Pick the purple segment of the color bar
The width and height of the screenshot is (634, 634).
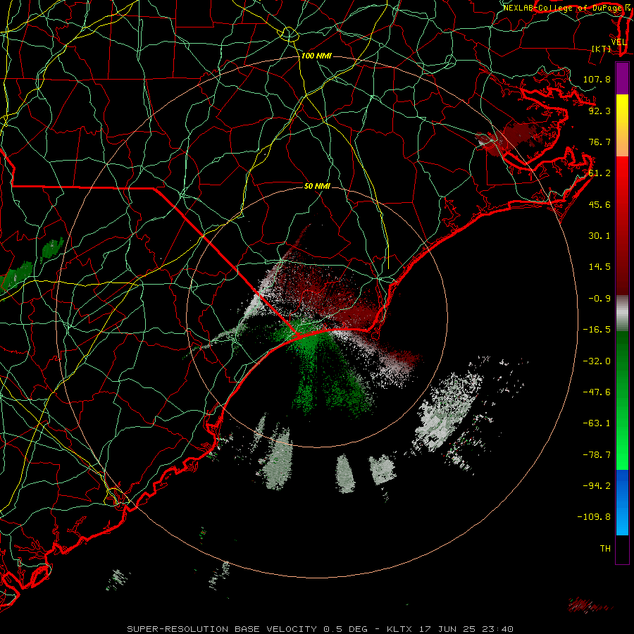[622, 78]
